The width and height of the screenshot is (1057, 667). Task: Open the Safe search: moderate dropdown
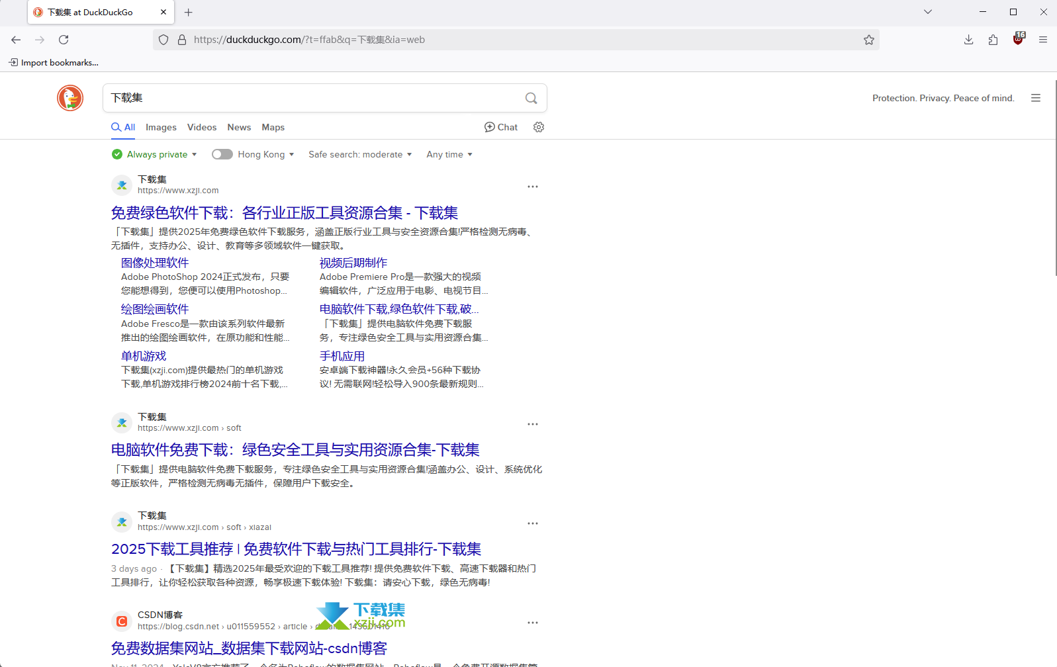click(360, 154)
